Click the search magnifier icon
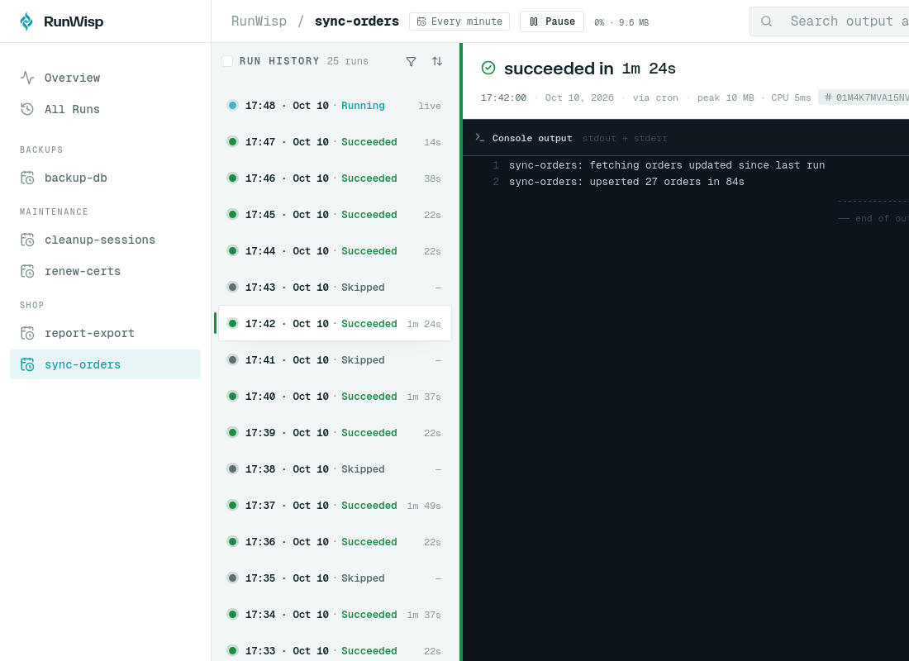The height and width of the screenshot is (661, 909). (766, 21)
